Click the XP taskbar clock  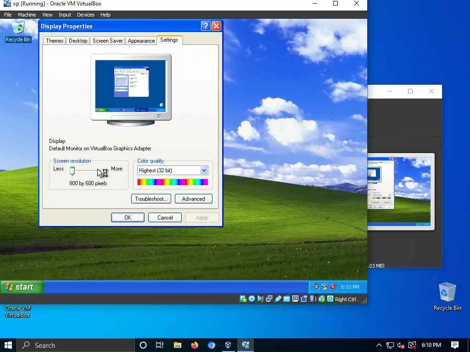click(x=350, y=287)
